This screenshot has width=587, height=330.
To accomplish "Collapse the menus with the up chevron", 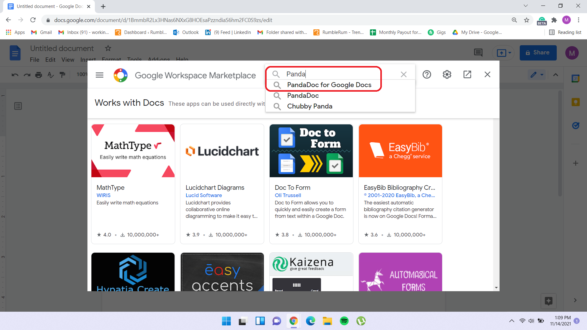I will pos(556,75).
